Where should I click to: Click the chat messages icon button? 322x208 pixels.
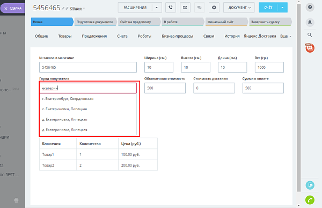[200, 8]
